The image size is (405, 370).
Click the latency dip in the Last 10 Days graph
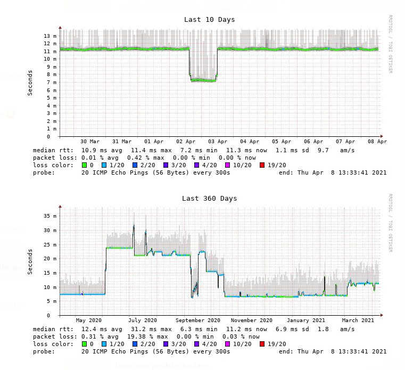[x=203, y=80]
